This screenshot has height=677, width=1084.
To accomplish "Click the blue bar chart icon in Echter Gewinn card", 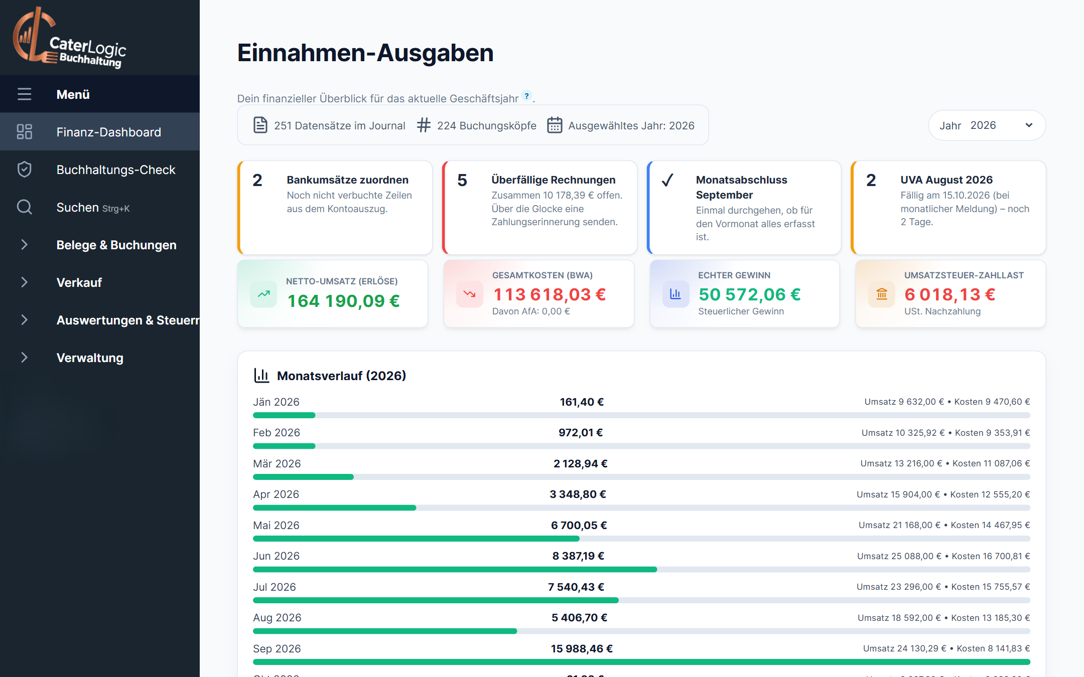I will tap(675, 294).
